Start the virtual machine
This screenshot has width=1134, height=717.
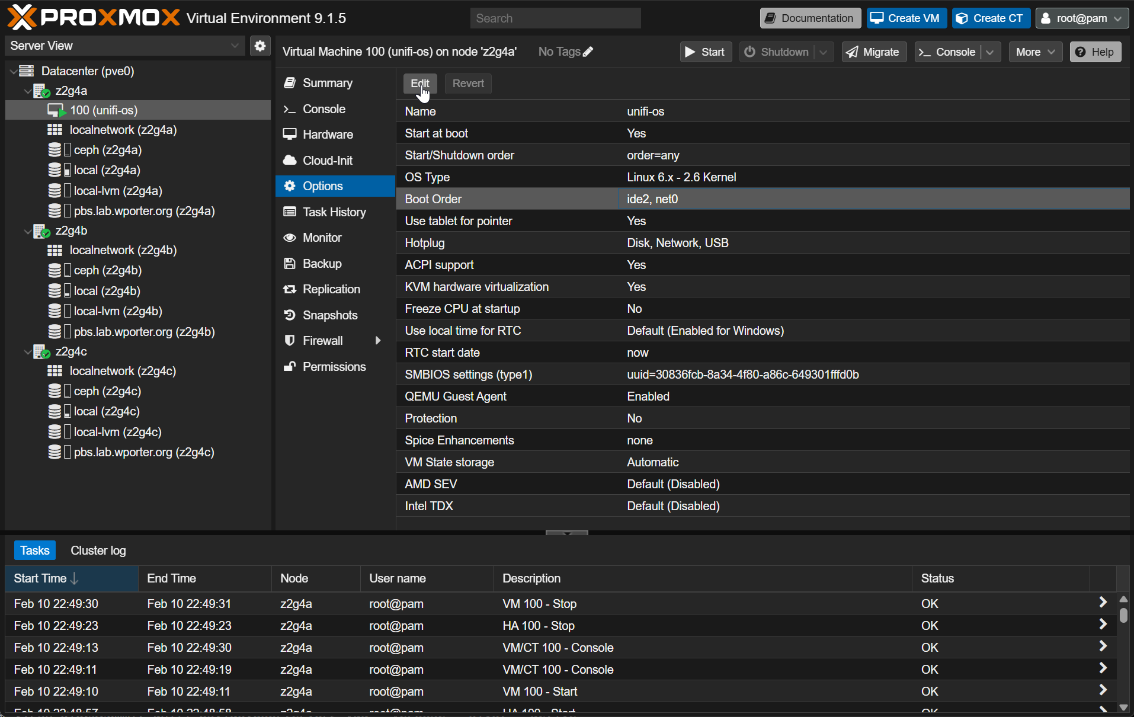click(x=705, y=52)
